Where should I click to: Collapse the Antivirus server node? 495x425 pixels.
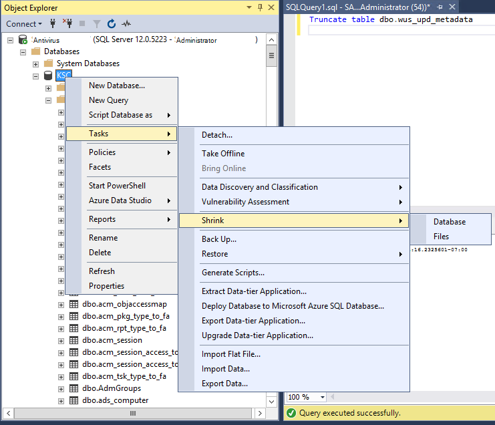coord(11,40)
